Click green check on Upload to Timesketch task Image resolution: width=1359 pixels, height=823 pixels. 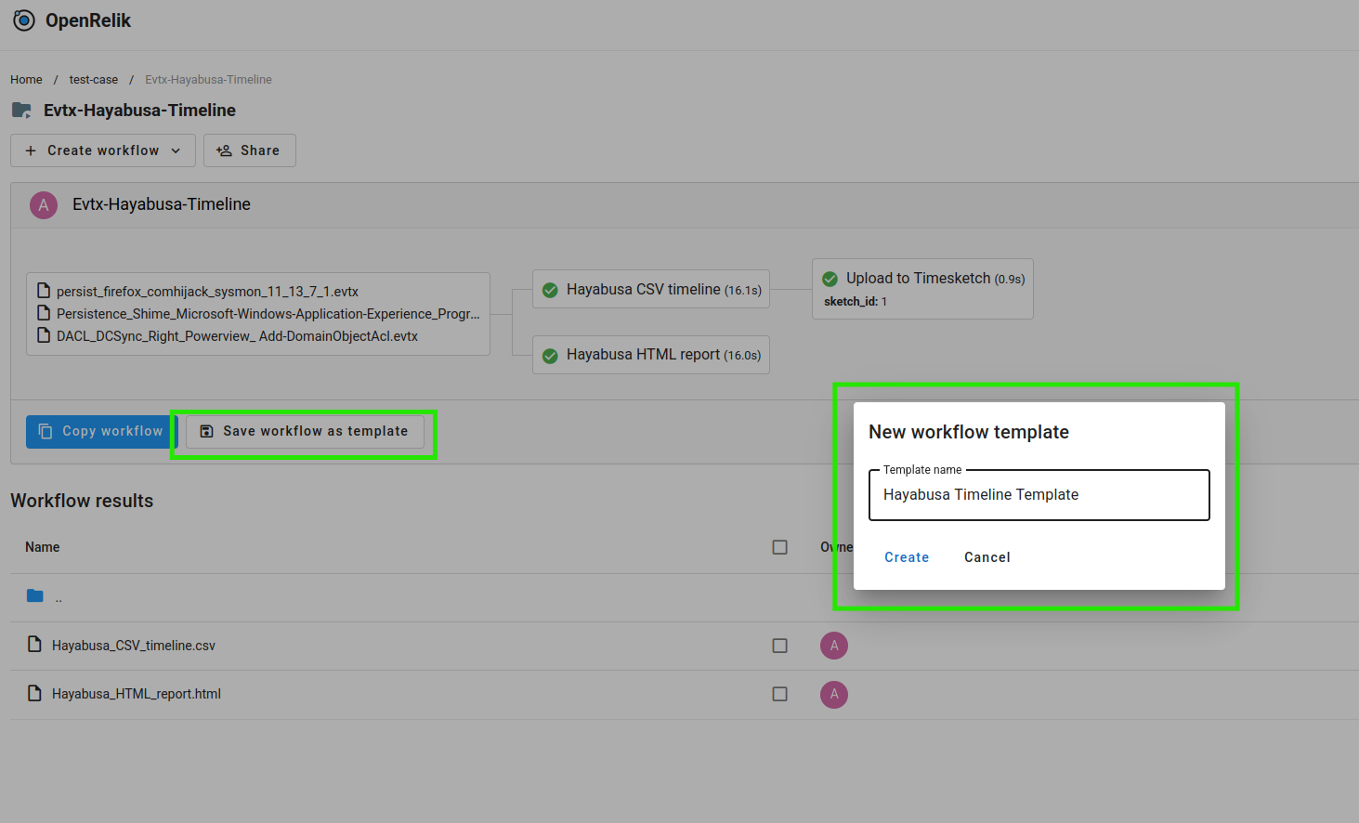pyautogui.click(x=830, y=279)
